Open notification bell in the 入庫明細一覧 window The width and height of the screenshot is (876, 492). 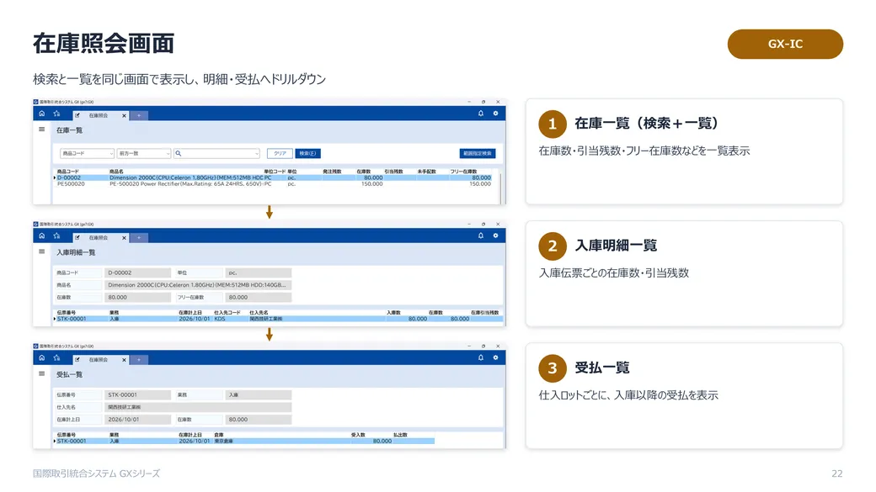point(480,236)
